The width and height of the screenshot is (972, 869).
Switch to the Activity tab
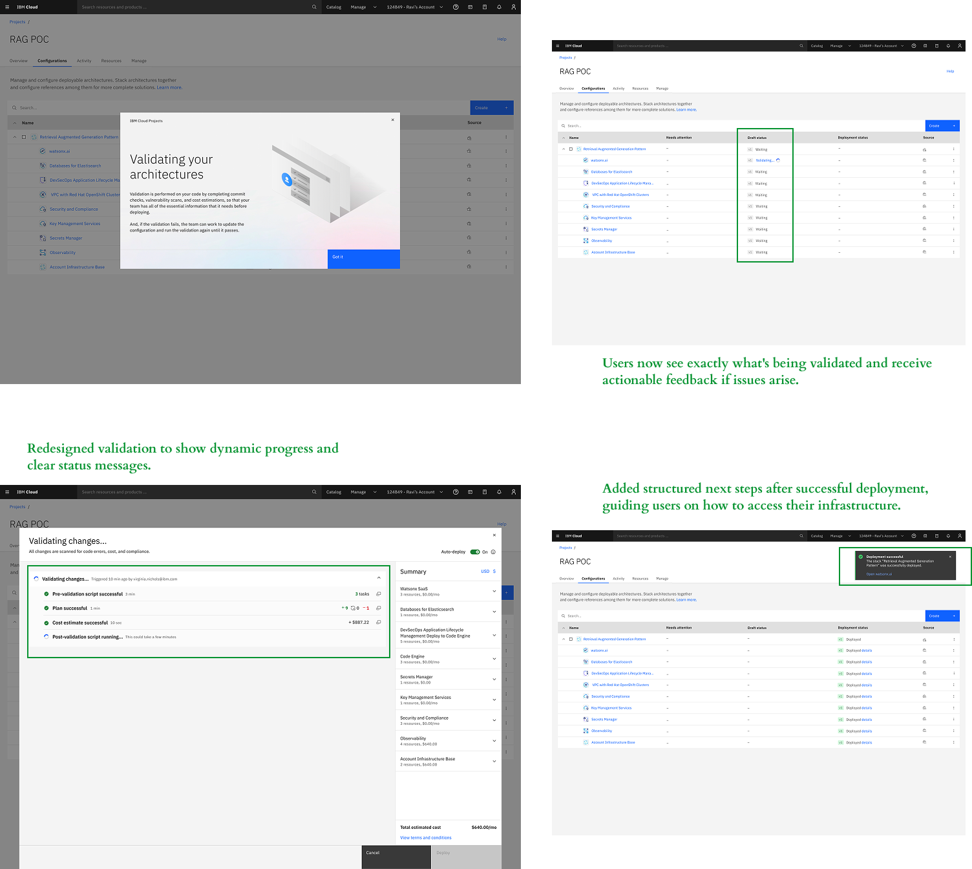(84, 61)
